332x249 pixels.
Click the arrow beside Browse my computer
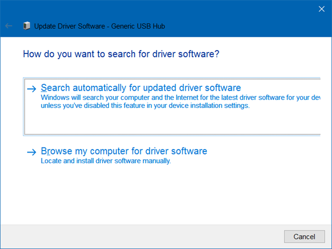point(32,152)
